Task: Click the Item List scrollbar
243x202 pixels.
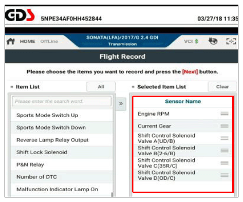Action: (x=112, y=194)
